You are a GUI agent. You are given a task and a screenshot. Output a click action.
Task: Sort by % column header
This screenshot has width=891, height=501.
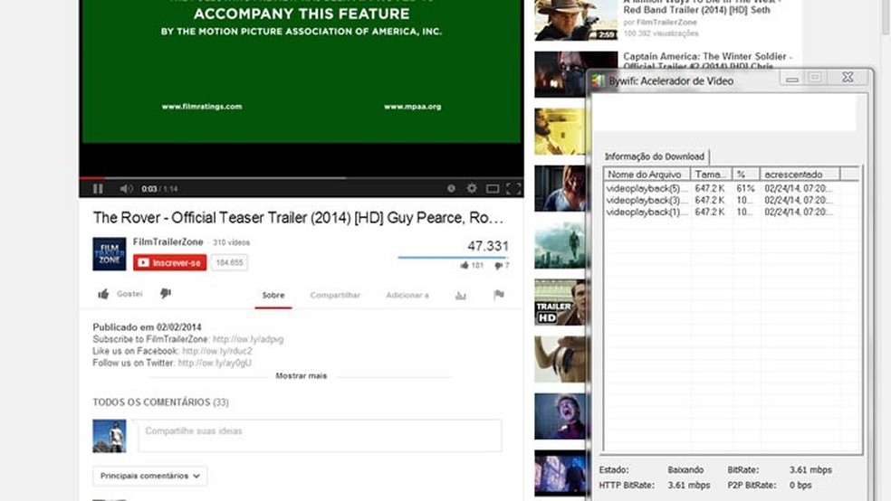(745, 175)
